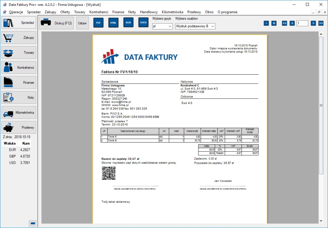Jump to the first page

(285, 23)
